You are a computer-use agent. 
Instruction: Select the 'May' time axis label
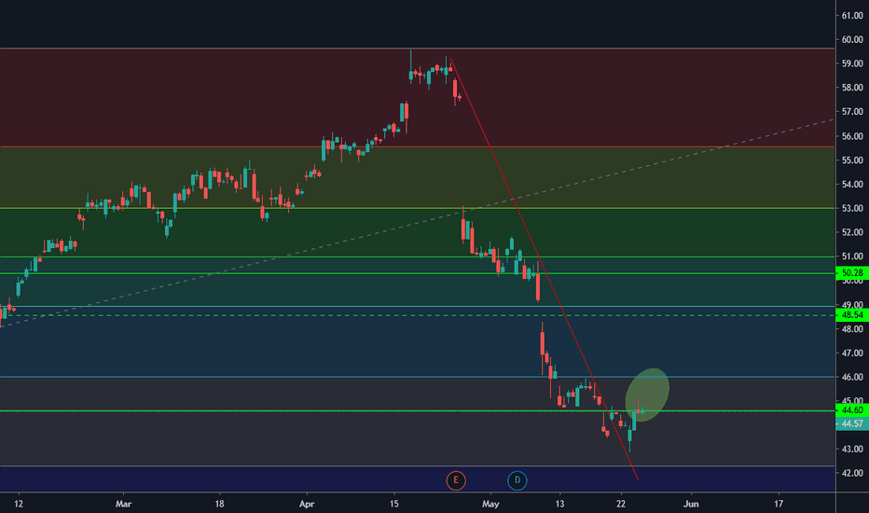point(490,504)
